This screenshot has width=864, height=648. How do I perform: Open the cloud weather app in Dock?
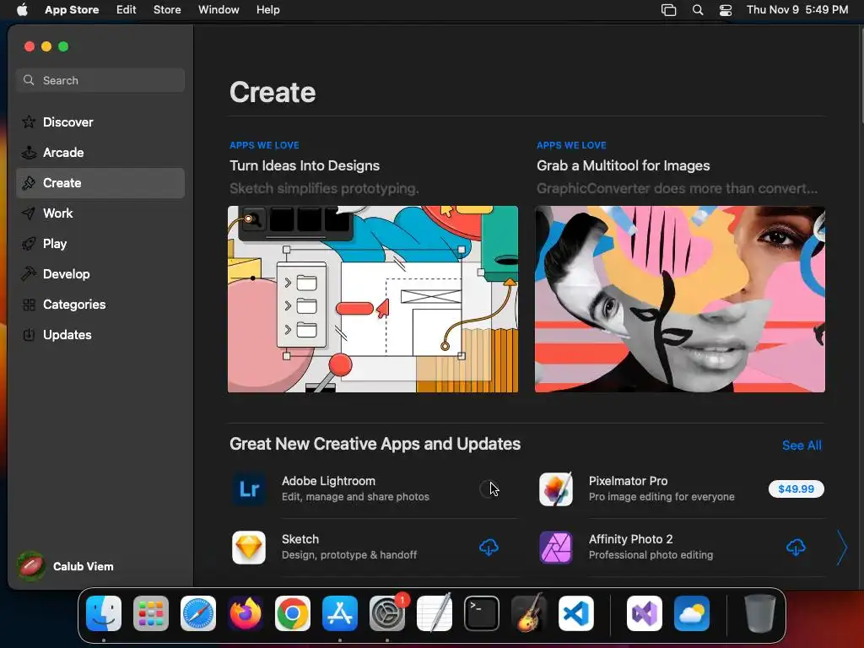[692, 613]
